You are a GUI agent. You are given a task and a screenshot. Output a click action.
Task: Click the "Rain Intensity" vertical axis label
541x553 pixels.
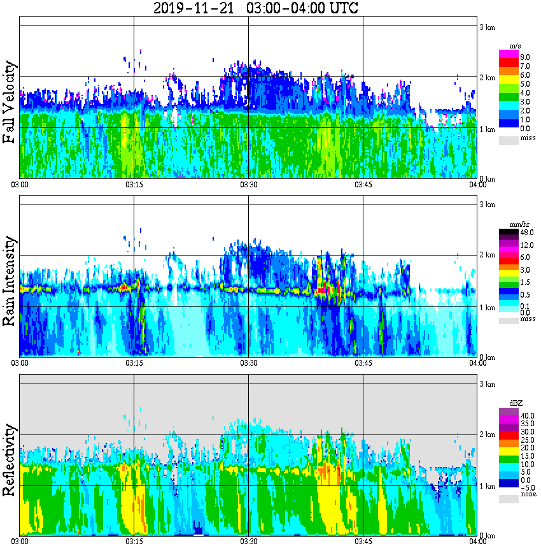pos(9,281)
